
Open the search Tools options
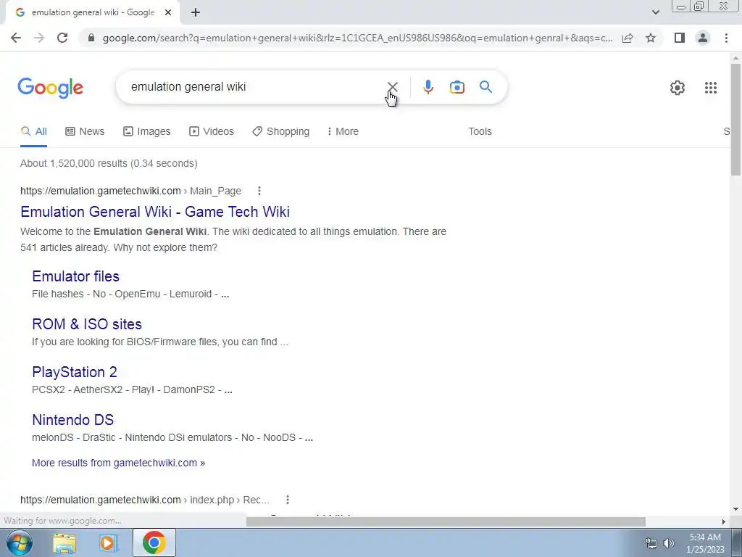480,132
